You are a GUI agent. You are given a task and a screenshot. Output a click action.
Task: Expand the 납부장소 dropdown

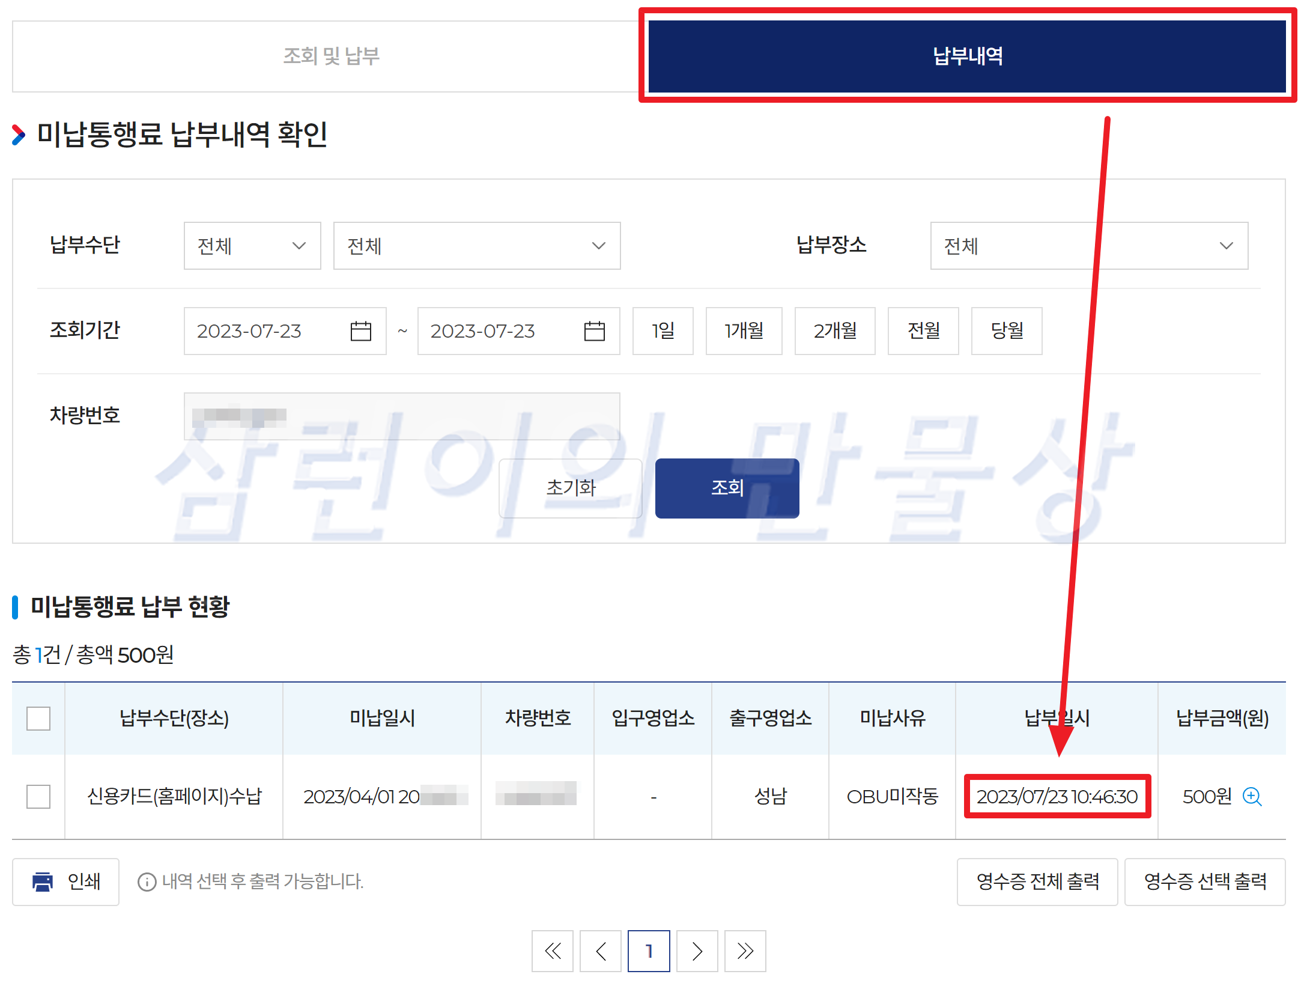(x=1088, y=246)
